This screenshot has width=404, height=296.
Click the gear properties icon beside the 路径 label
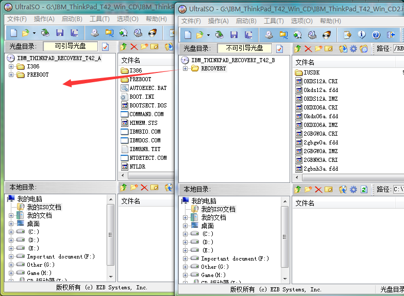tap(353, 48)
